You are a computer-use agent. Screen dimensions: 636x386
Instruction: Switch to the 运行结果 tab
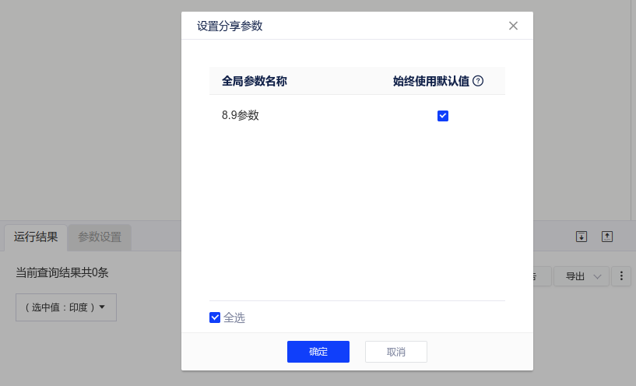(36, 237)
